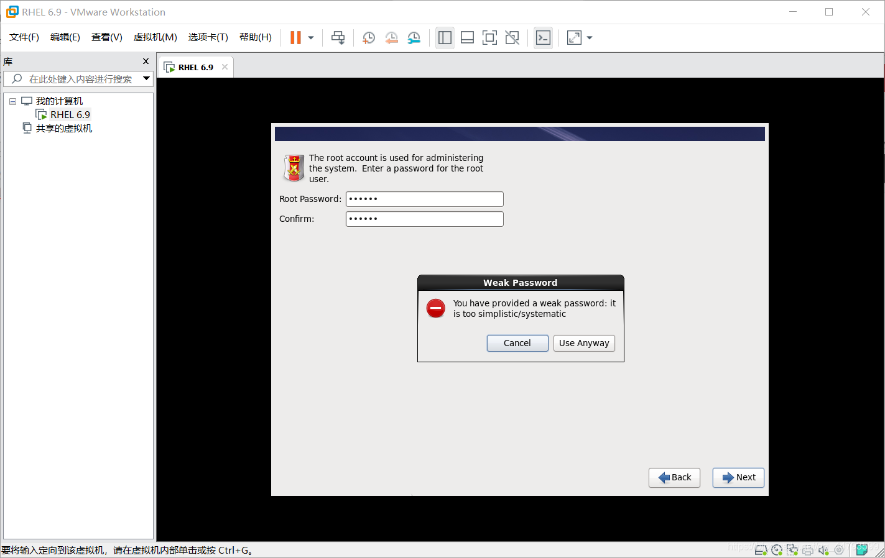Image resolution: width=885 pixels, height=558 pixels.
Task: Click the Confirm password field
Action: [x=425, y=219]
